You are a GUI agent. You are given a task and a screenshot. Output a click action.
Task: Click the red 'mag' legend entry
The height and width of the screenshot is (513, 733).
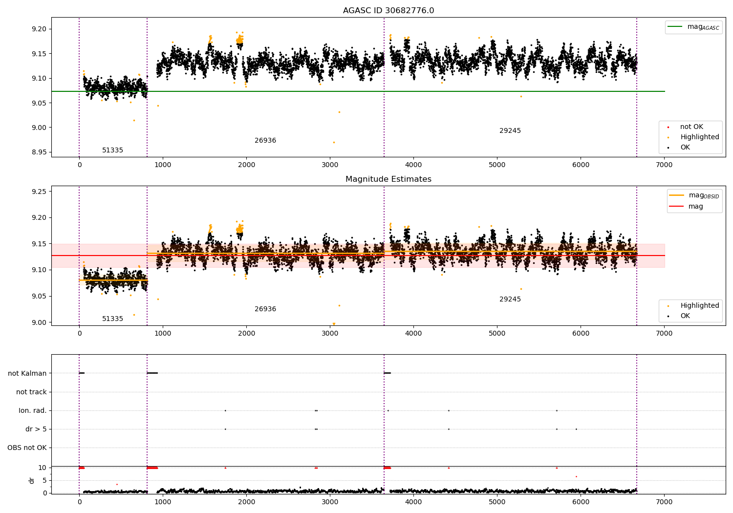point(686,207)
